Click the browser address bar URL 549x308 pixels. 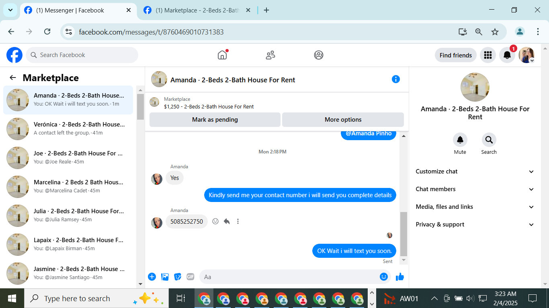(151, 32)
